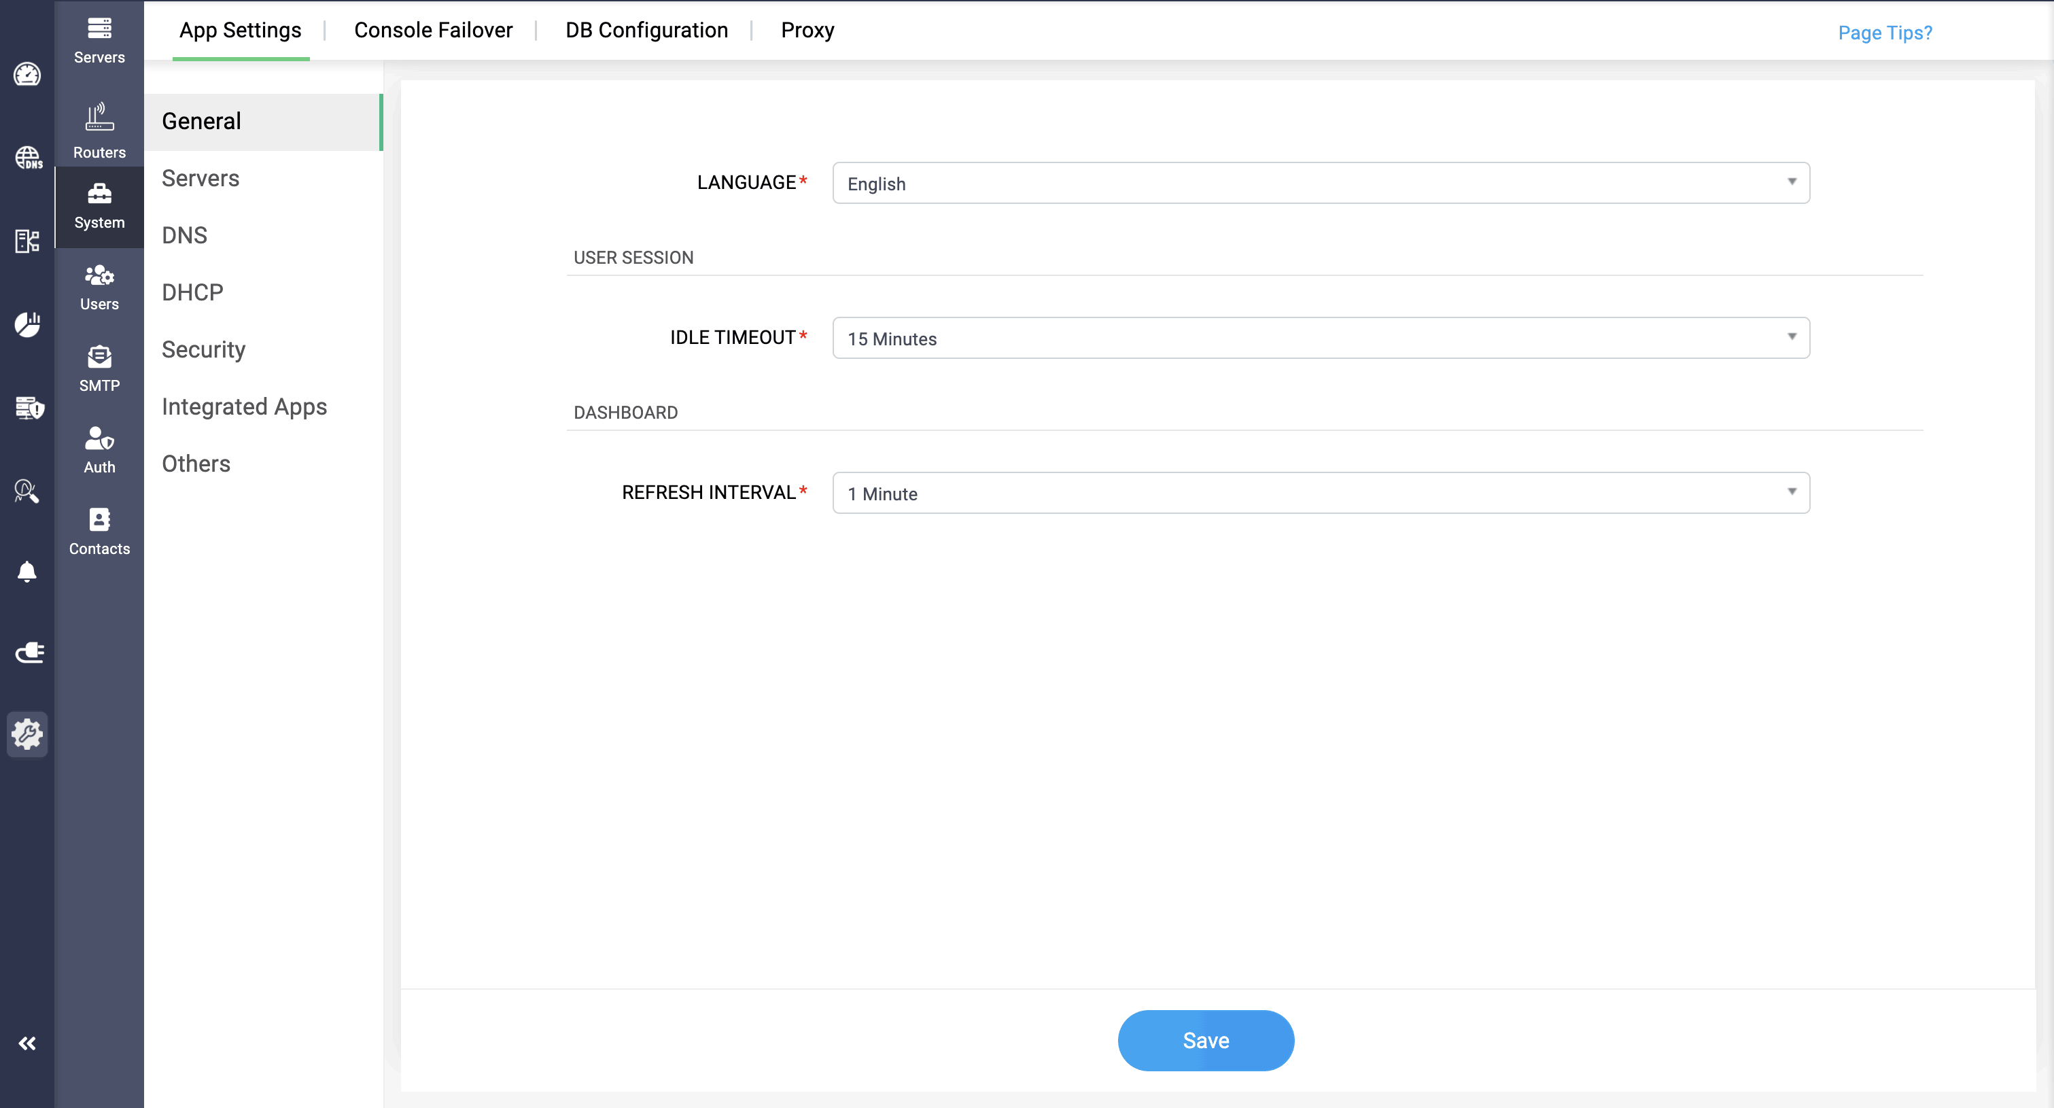The width and height of the screenshot is (2054, 1108).
Task: Expand the Language dropdown
Action: (x=1321, y=183)
